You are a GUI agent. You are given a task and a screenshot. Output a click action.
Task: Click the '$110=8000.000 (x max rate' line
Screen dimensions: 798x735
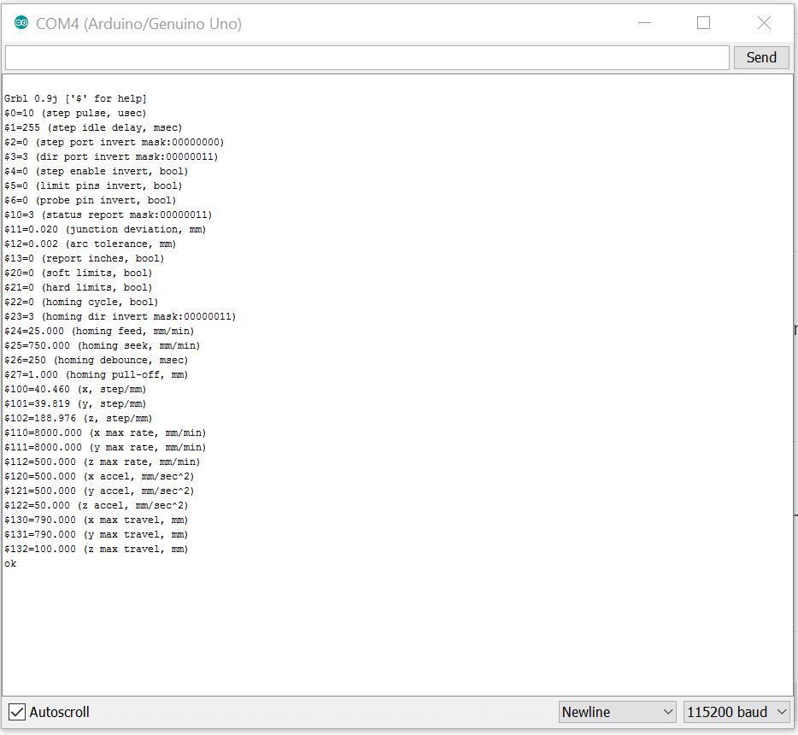[x=105, y=432]
